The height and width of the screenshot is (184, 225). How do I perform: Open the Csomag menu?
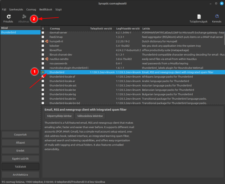[x=31, y=10]
